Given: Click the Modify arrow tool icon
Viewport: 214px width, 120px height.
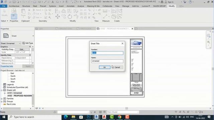Looking at the screenshot, I should 4,11.
